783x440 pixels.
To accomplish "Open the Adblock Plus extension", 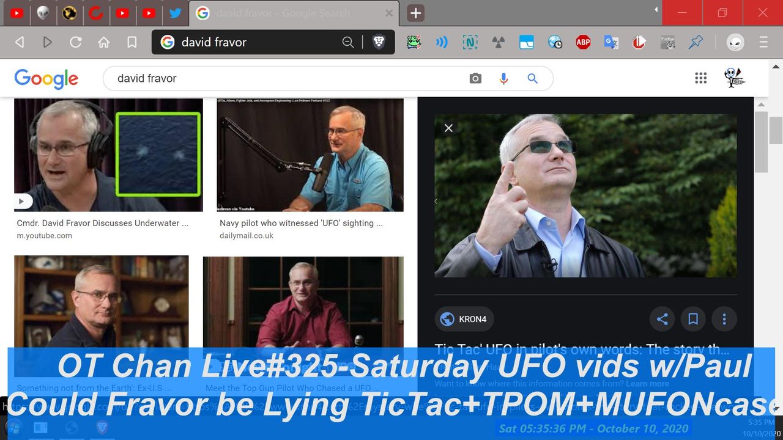I will pyautogui.click(x=583, y=42).
